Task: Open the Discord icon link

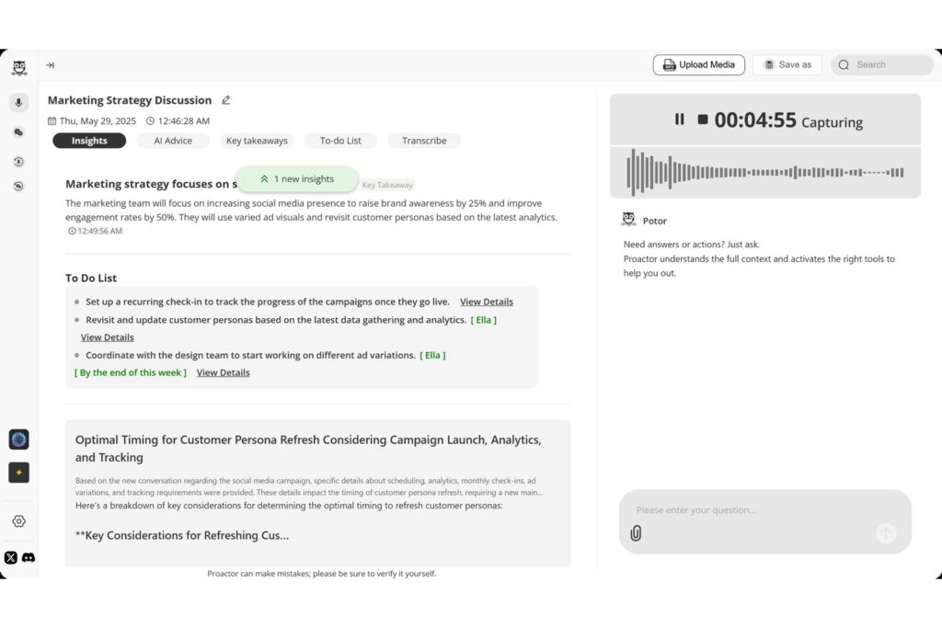Action: pos(29,557)
